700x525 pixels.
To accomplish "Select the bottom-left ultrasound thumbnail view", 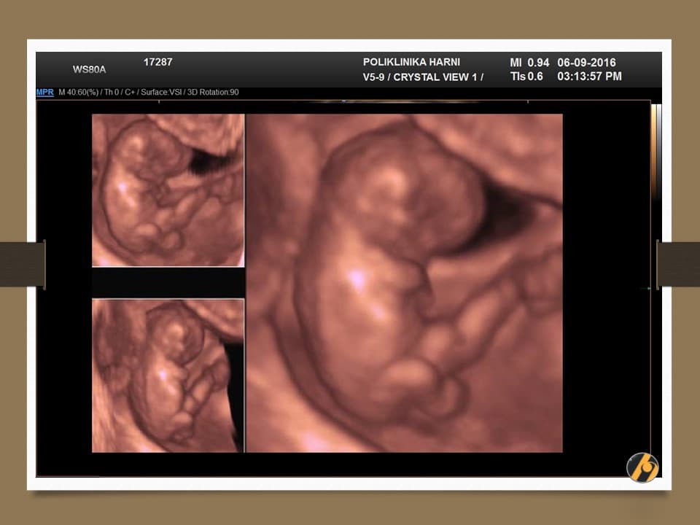I will click(168, 376).
